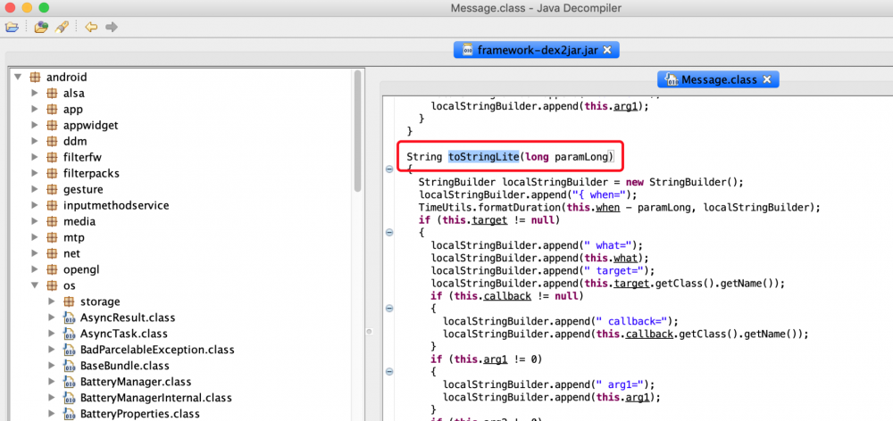Select appwidget in the package tree
The height and width of the screenshot is (421, 893).
[x=91, y=125]
